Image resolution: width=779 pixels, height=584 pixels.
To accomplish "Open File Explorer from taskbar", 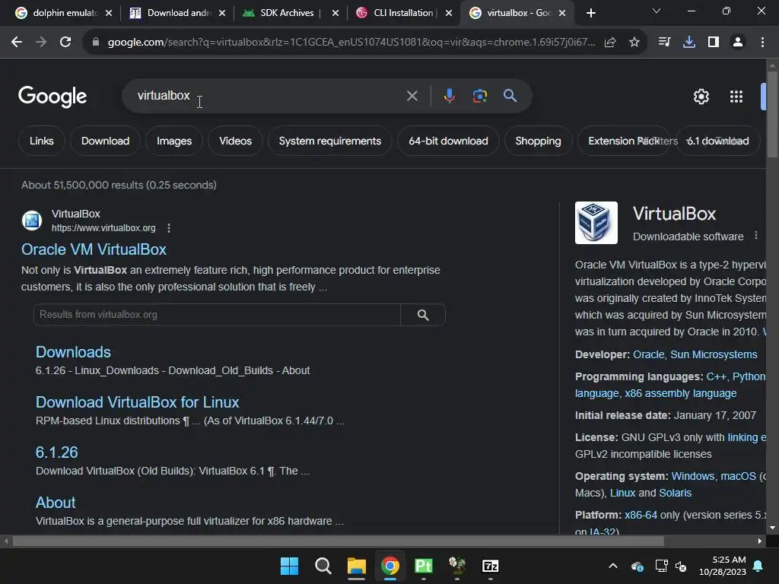I will (x=356, y=566).
